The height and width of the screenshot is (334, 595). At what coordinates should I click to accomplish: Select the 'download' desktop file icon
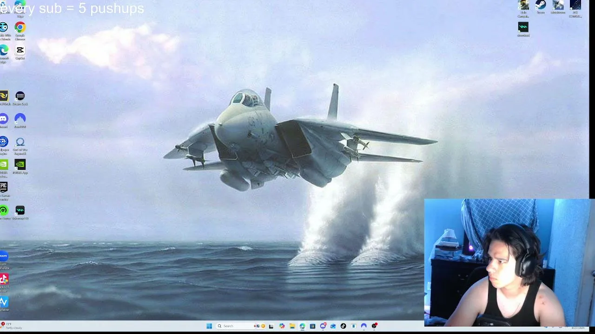click(523, 29)
